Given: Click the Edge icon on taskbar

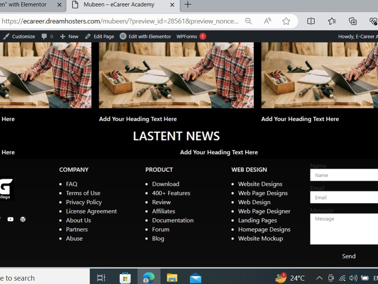Looking at the screenshot, I should pyautogui.click(x=149, y=278).
